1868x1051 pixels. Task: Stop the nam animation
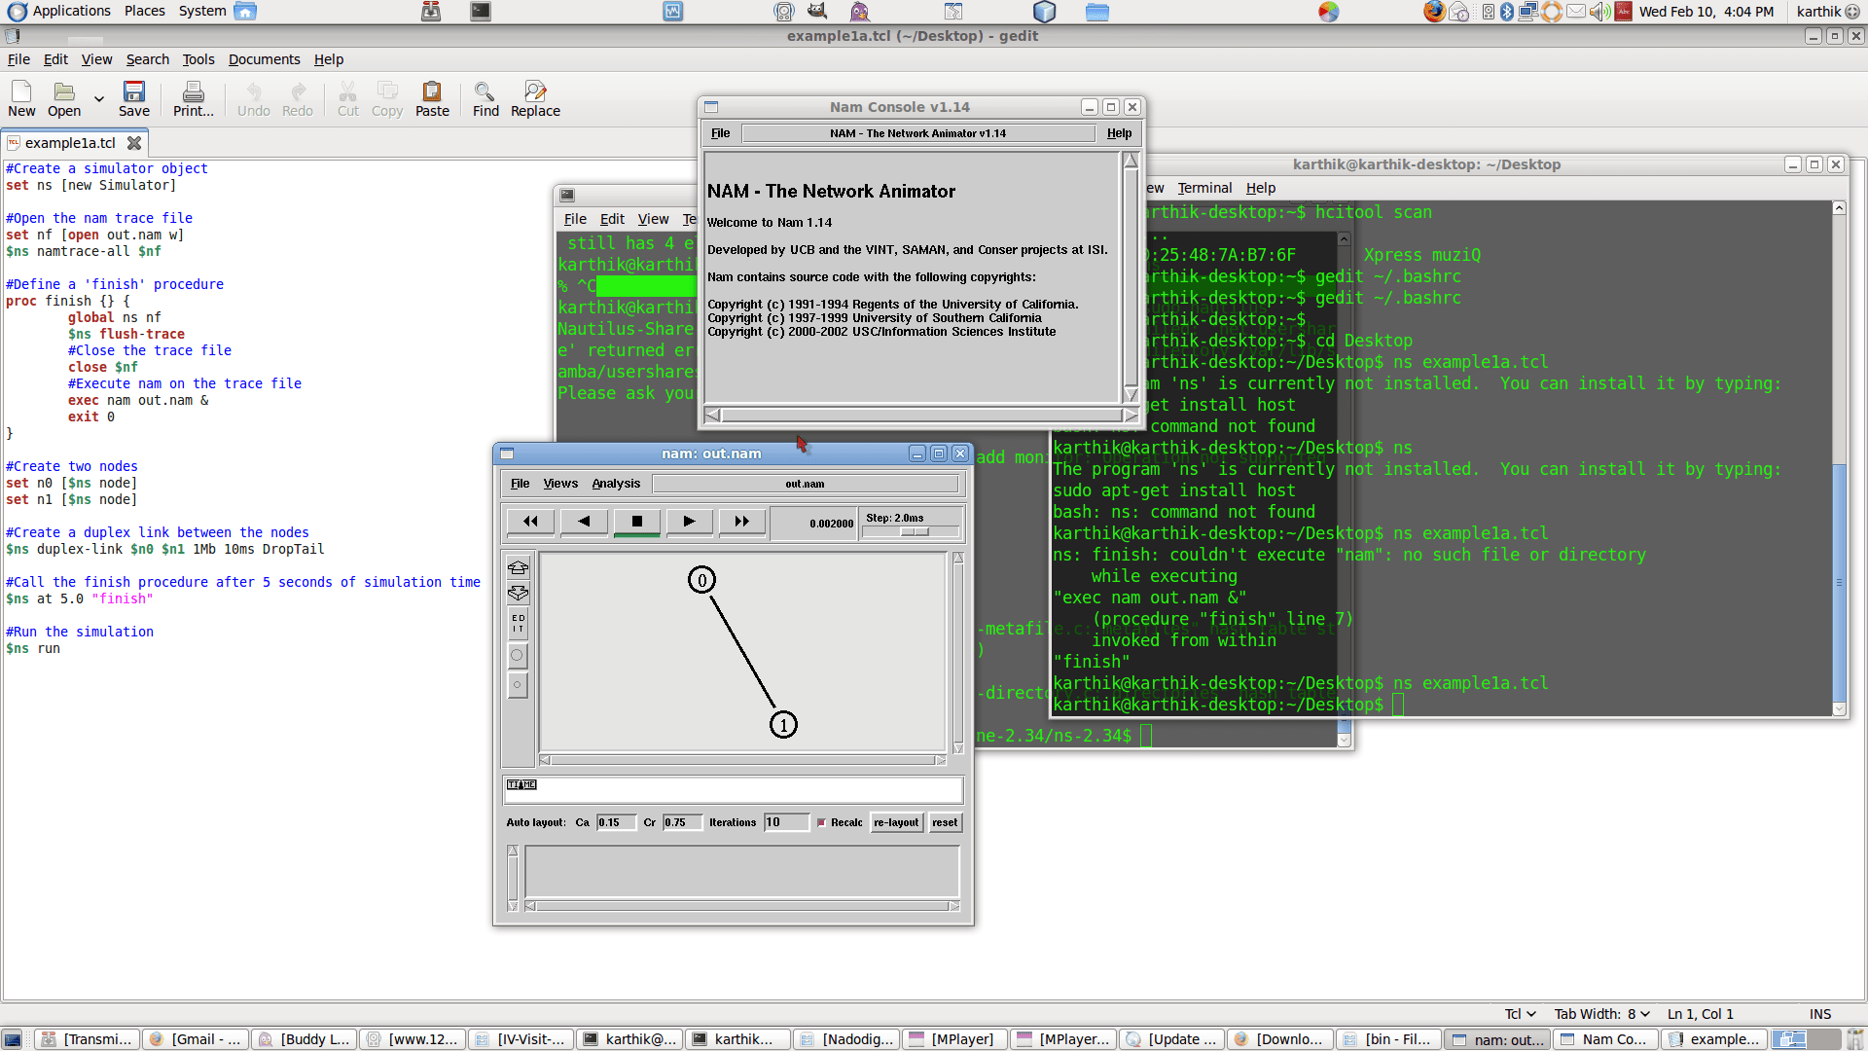[x=637, y=522]
